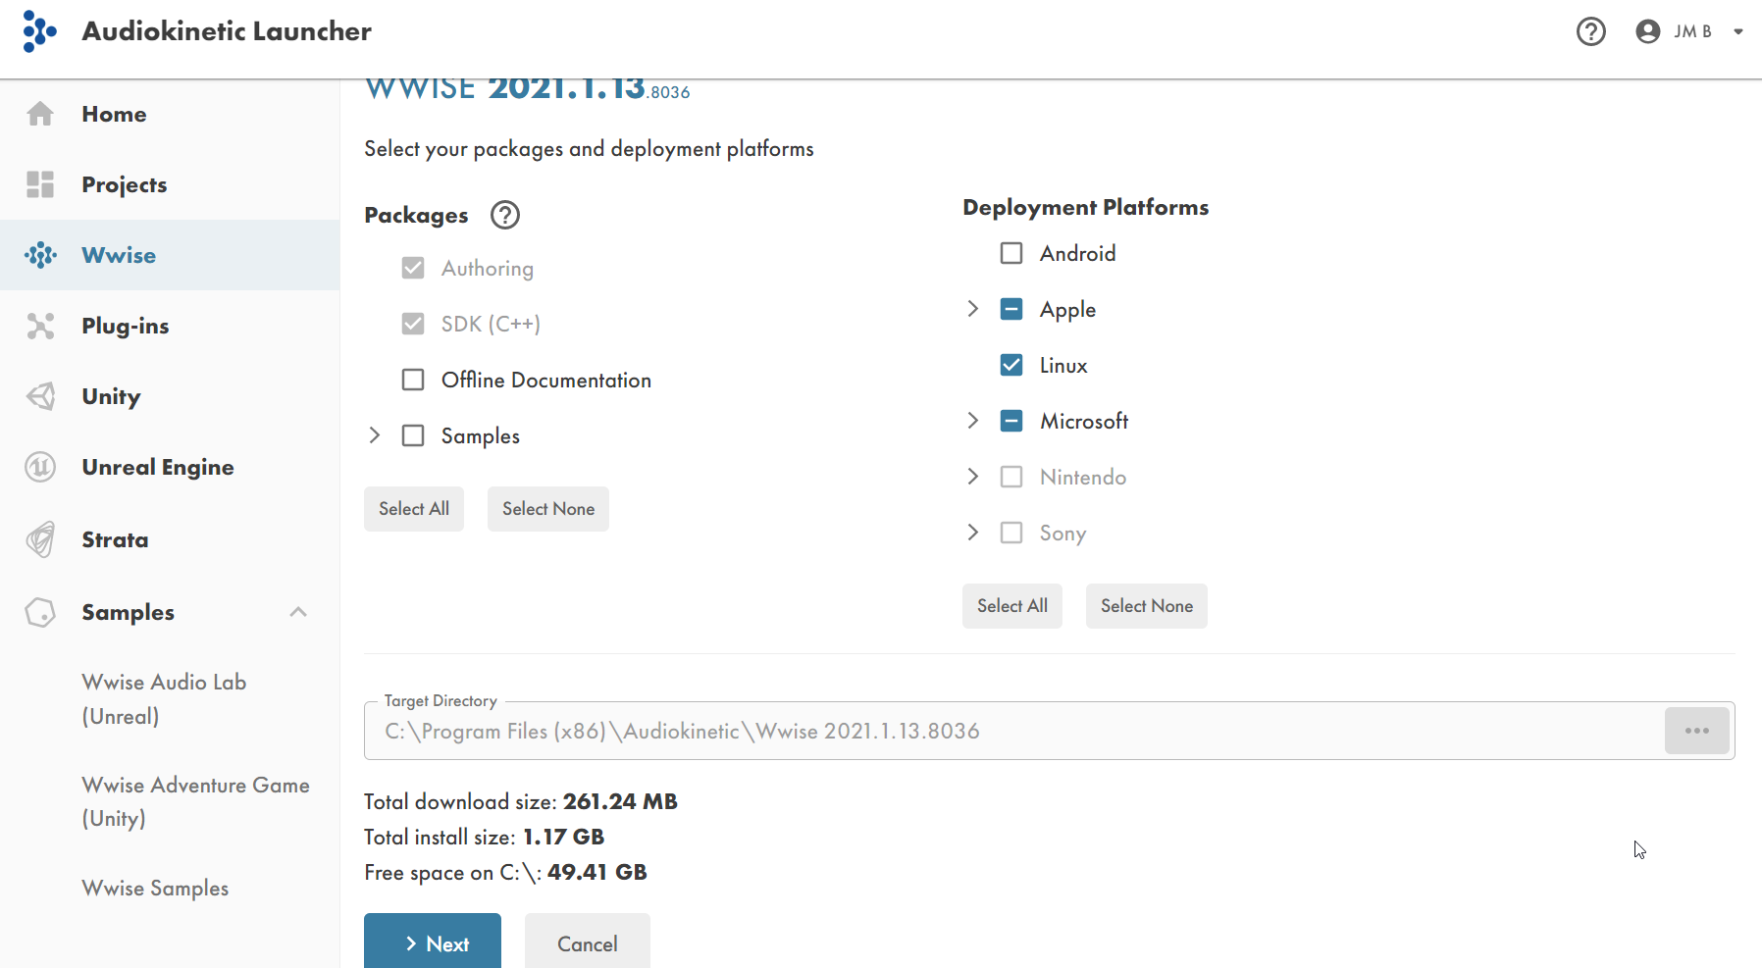Browse for target directory with ellipsis button
The height and width of the screenshot is (968, 1762).
1696,731
